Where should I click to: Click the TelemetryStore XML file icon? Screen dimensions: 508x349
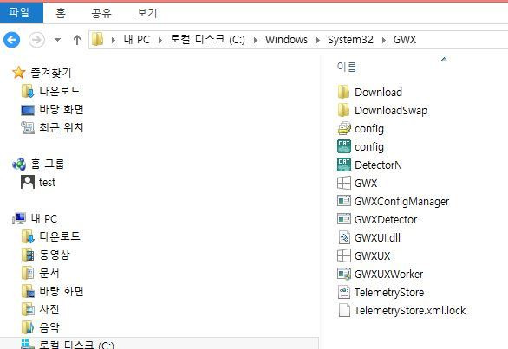pyautogui.click(x=344, y=292)
